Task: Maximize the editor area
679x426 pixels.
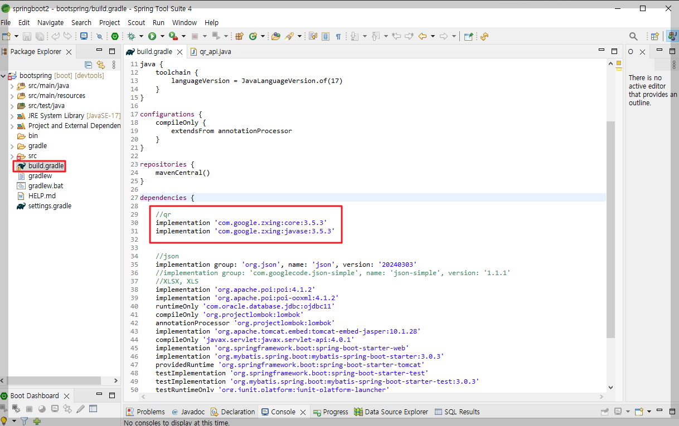Action: click(614, 51)
